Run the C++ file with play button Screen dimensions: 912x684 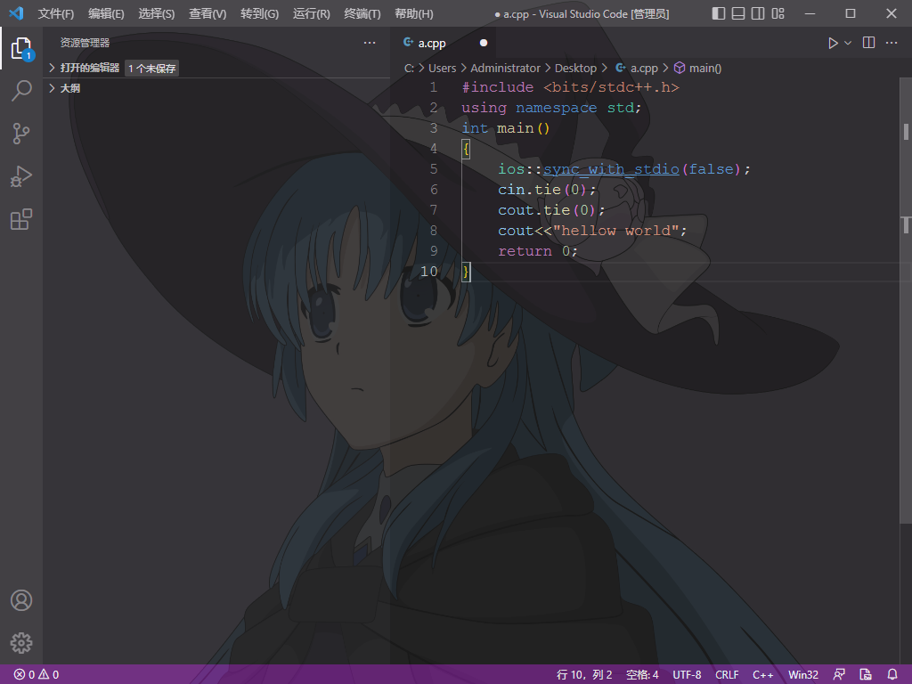click(833, 43)
